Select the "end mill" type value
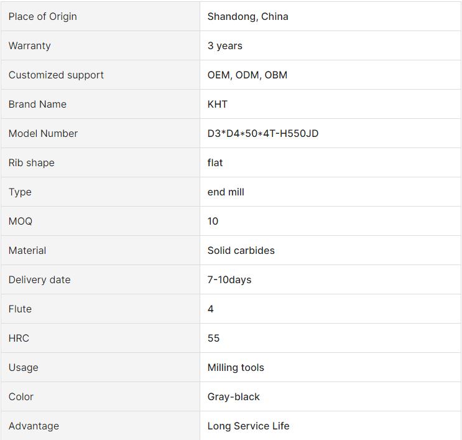 click(x=226, y=192)
